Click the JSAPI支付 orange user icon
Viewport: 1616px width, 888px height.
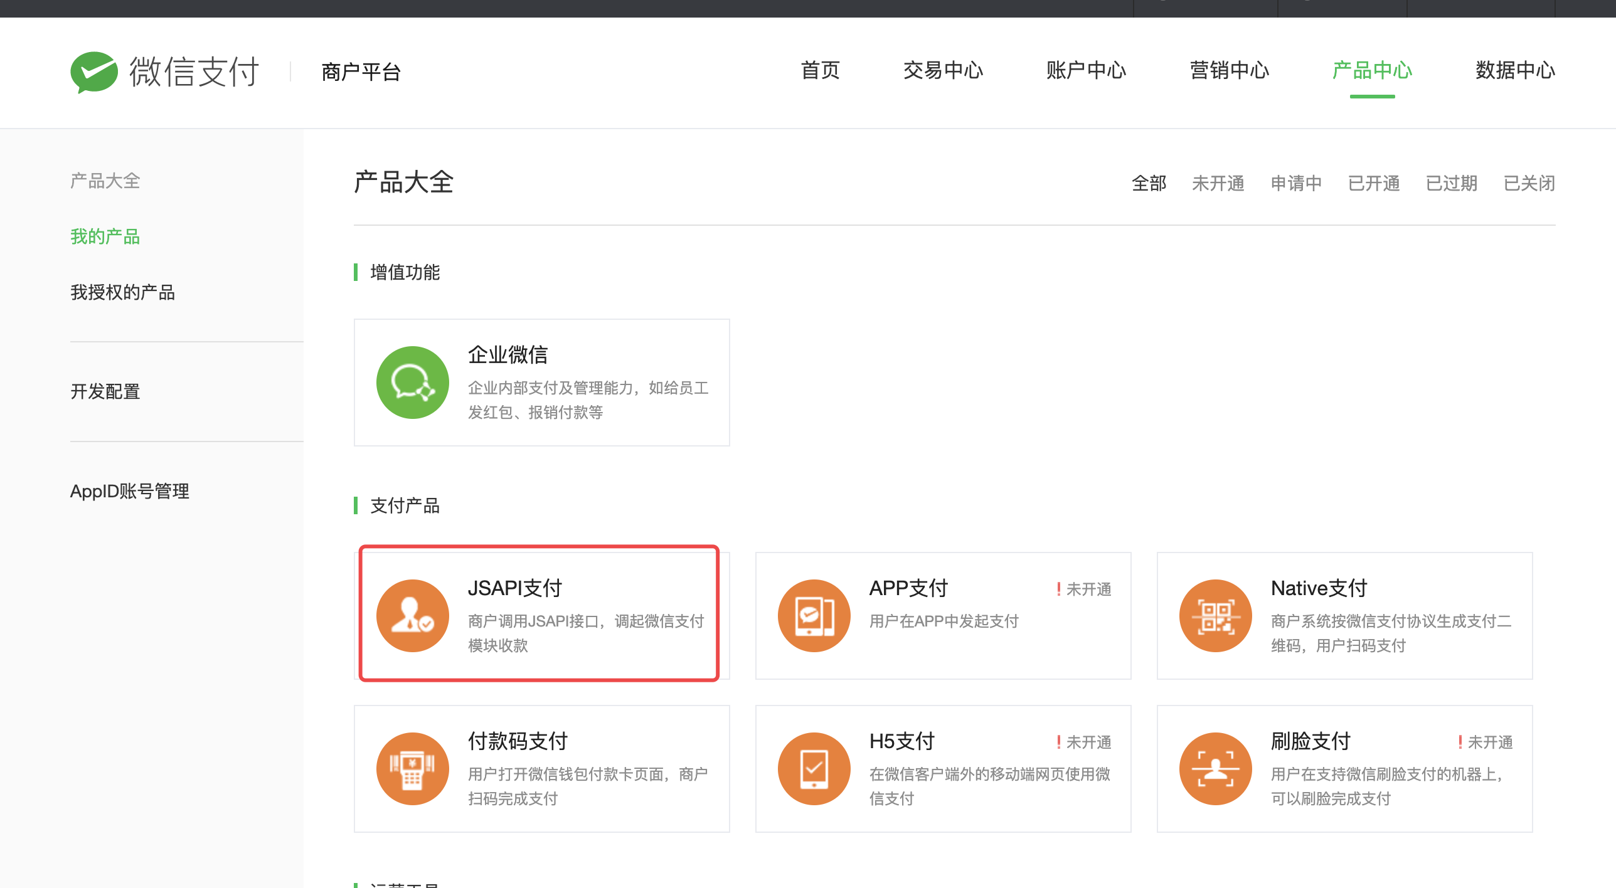[x=412, y=615]
